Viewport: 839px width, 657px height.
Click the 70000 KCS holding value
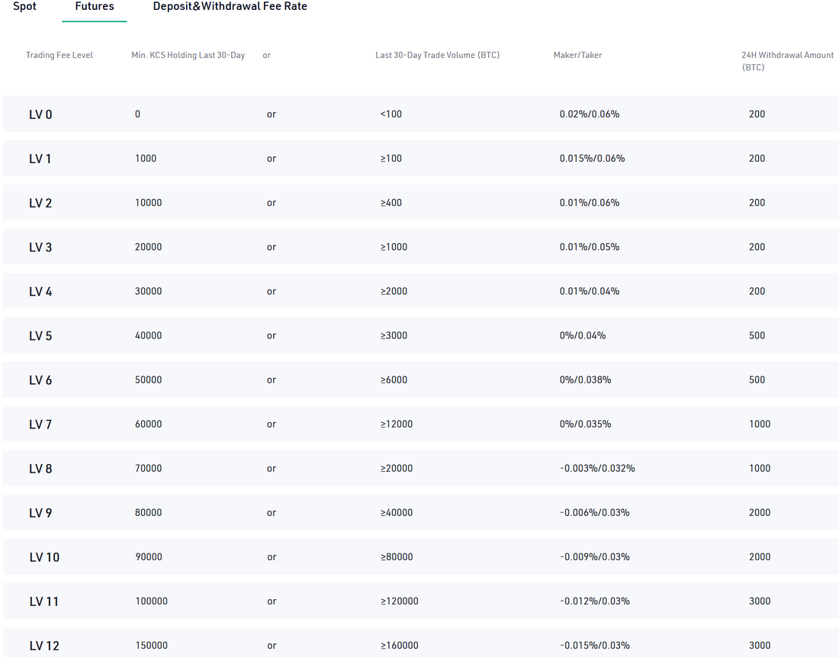pyautogui.click(x=148, y=468)
